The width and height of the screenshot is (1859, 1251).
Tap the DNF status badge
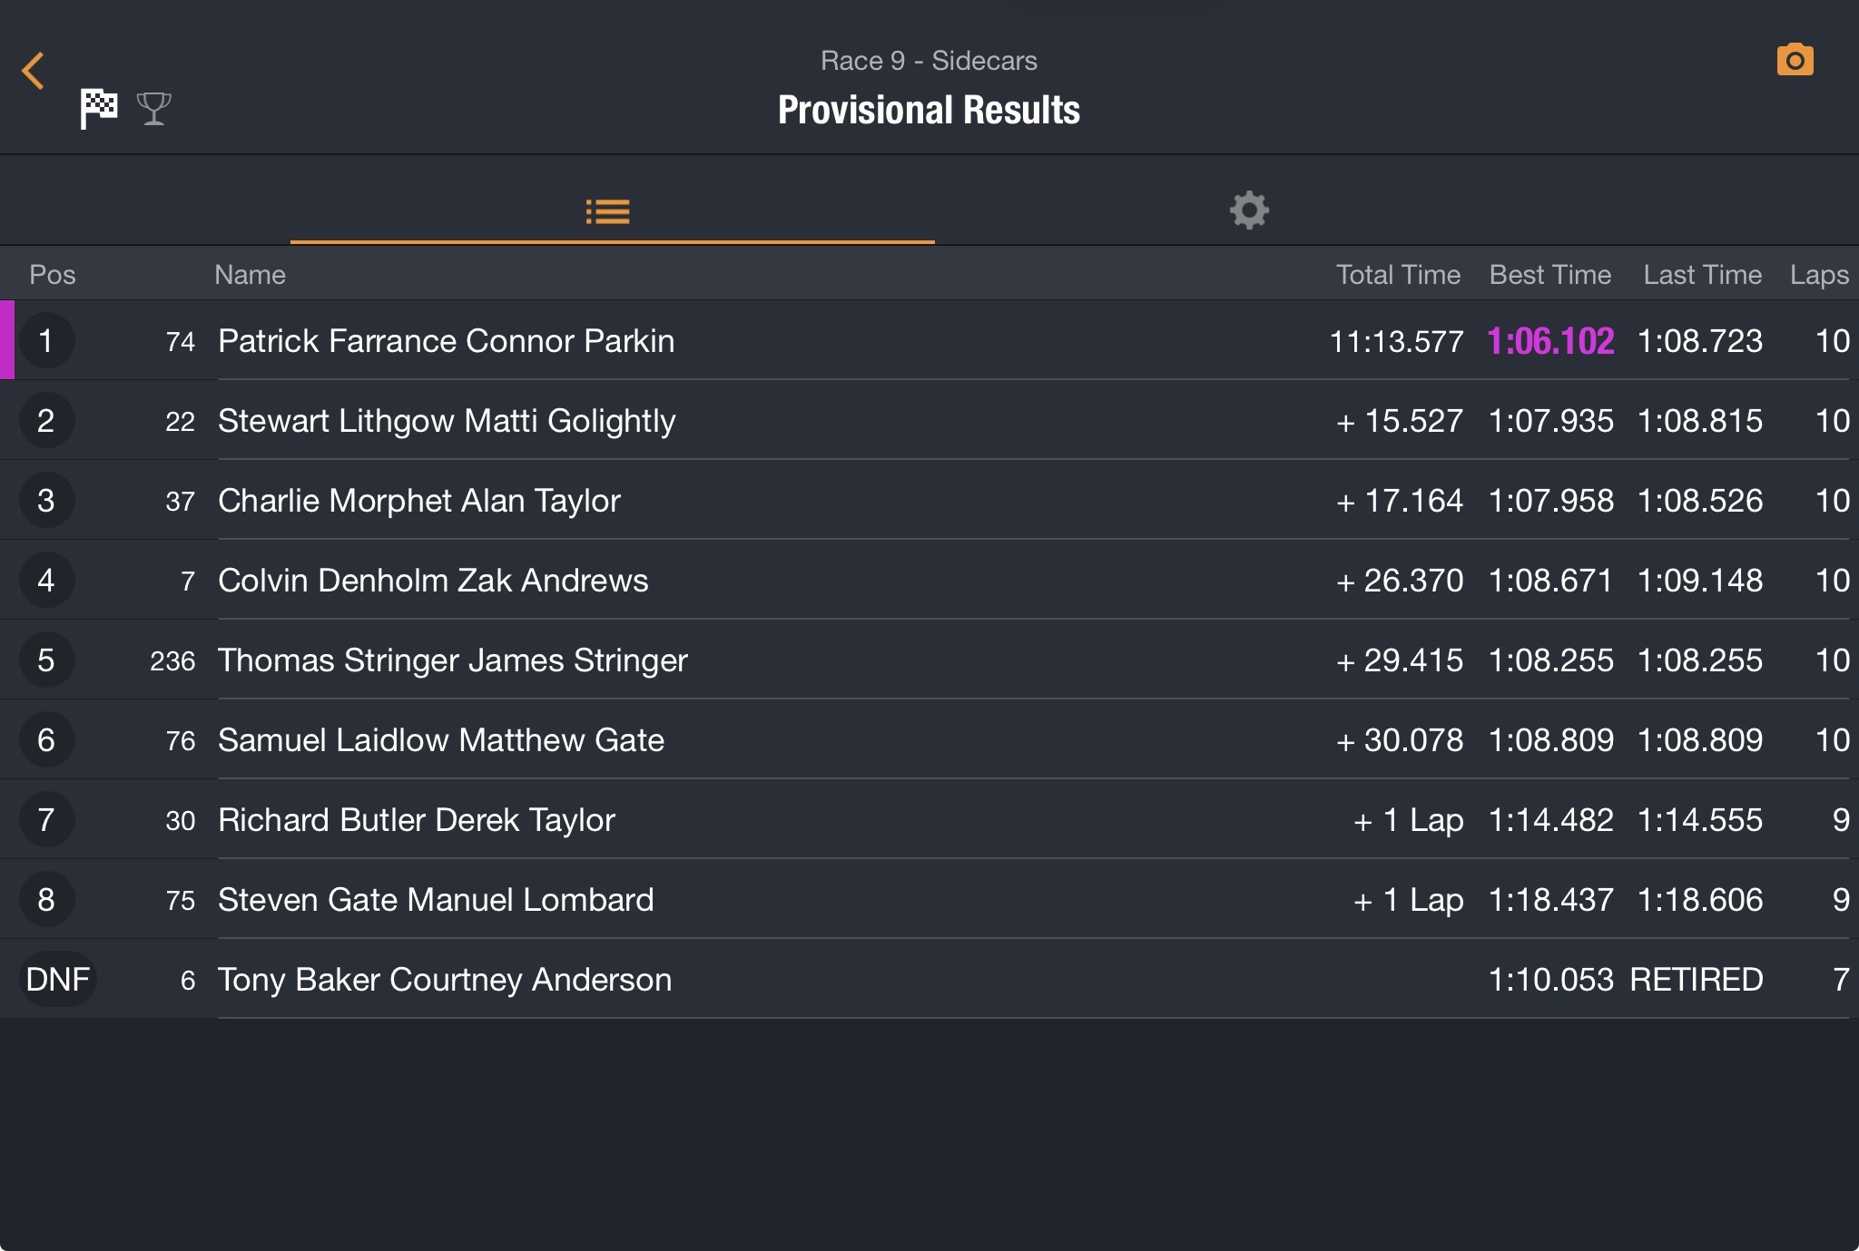(x=58, y=980)
